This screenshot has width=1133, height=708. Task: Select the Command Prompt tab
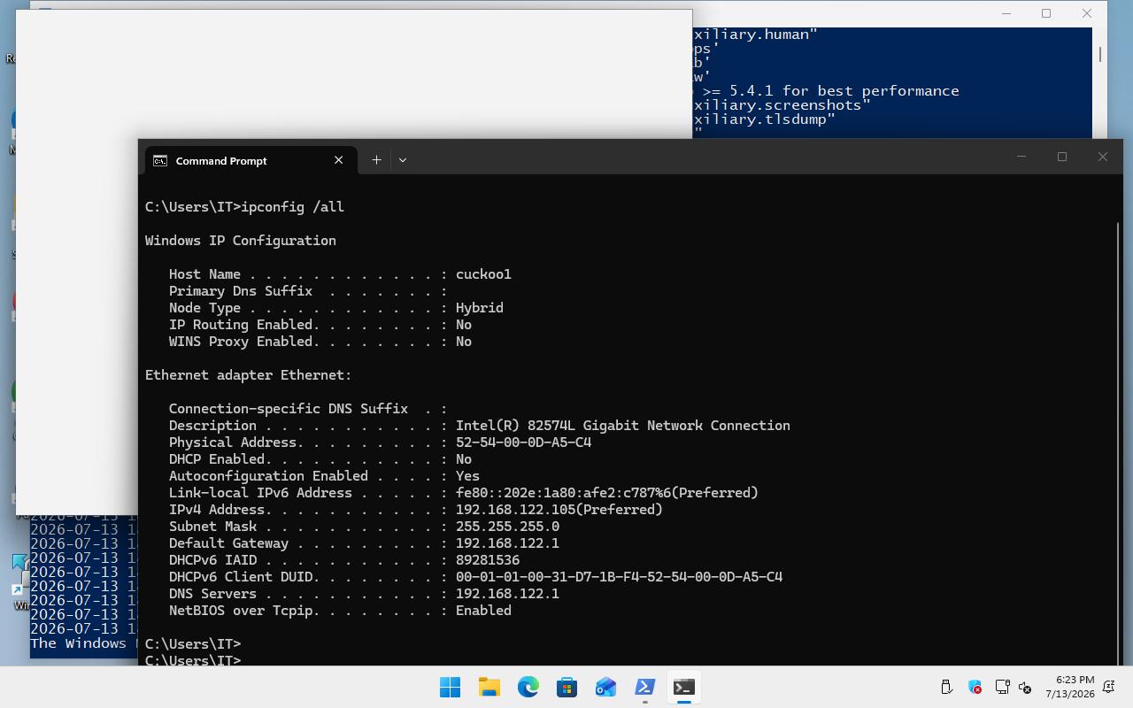point(250,160)
